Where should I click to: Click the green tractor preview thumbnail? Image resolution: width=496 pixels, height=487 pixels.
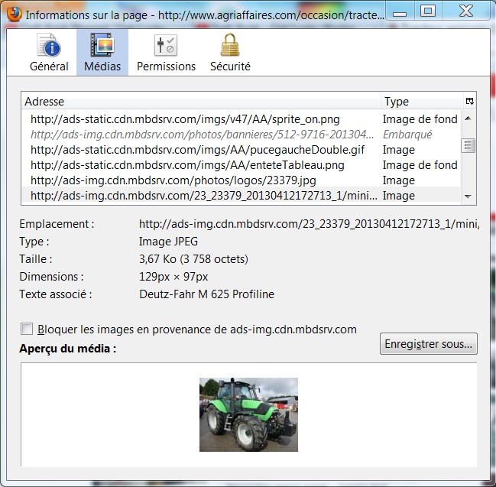[248, 414]
